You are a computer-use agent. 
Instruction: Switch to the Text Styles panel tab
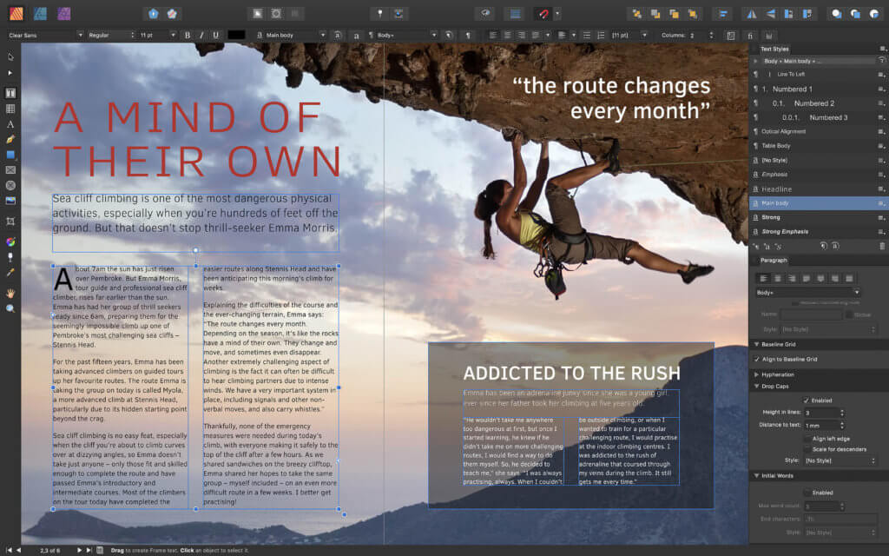coord(775,49)
